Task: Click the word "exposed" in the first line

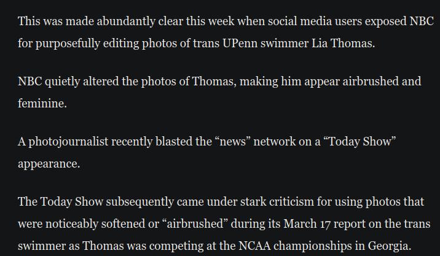Action: tap(385, 21)
